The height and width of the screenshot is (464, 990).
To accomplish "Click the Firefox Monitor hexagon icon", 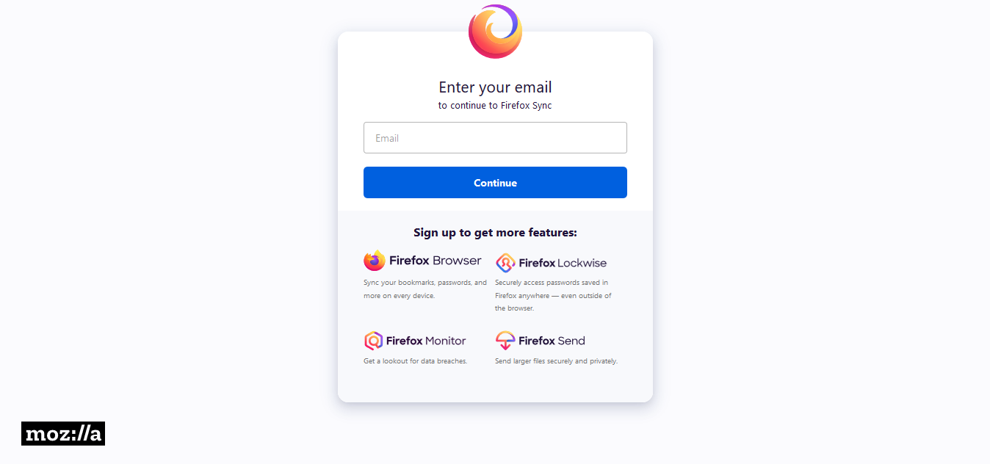I will point(373,341).
